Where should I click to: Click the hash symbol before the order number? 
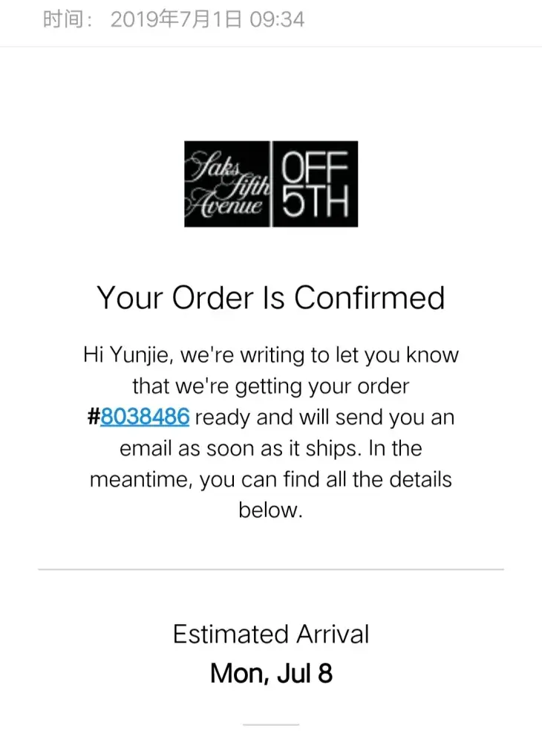point(94,418)
